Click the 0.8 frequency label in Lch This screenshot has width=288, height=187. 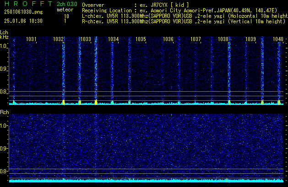[x=3, y=92]
